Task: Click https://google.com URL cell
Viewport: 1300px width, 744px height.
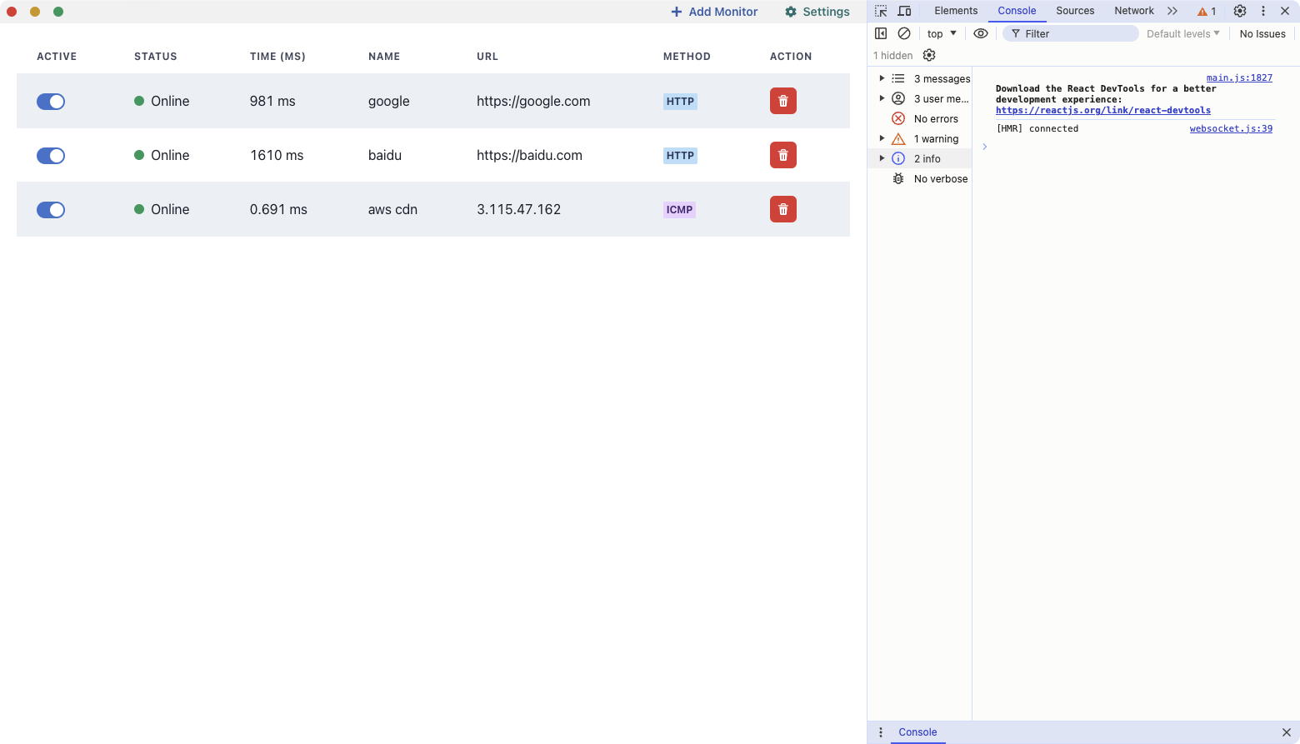Action: [x=533, y=101]
